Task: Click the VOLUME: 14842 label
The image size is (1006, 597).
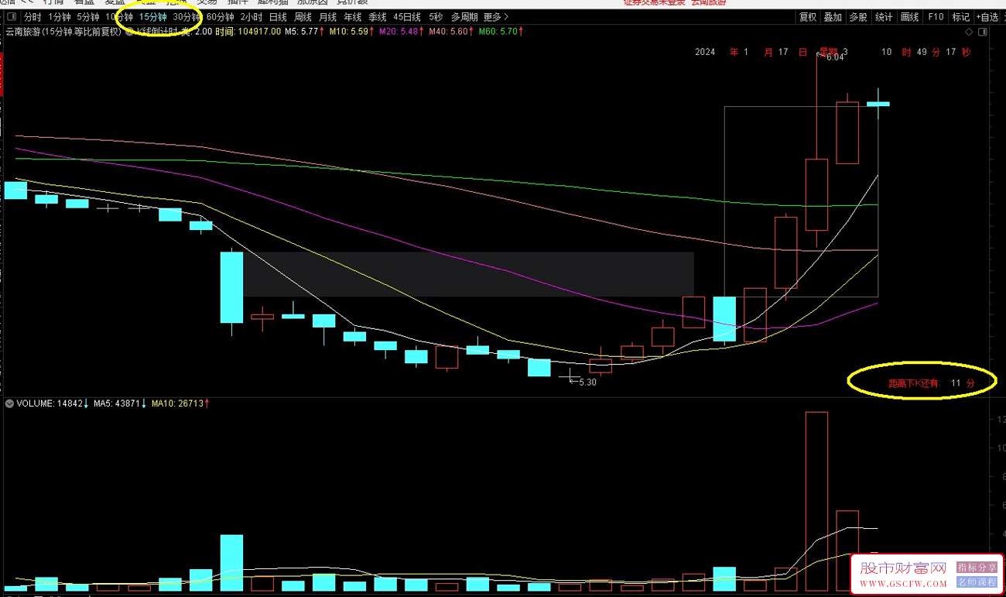Action: (x=50, y=403)
